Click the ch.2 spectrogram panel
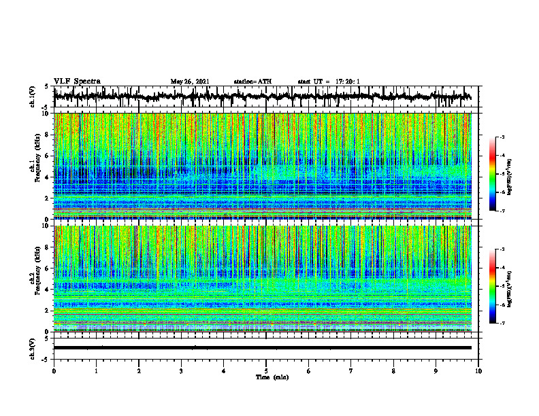 pyautogui.click(x=263, y=279)
